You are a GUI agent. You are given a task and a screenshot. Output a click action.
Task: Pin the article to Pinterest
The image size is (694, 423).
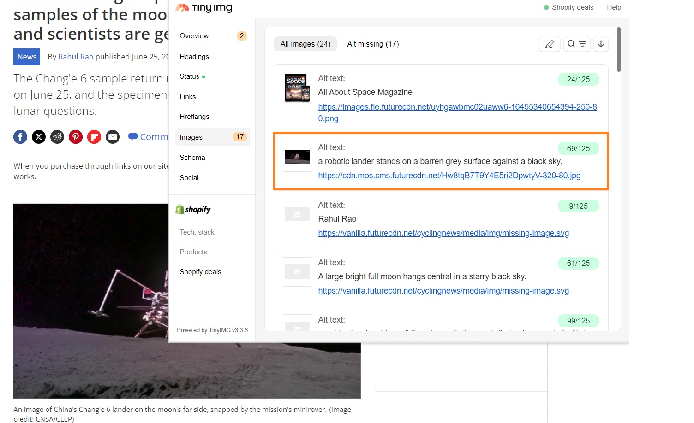coord(76,136)
